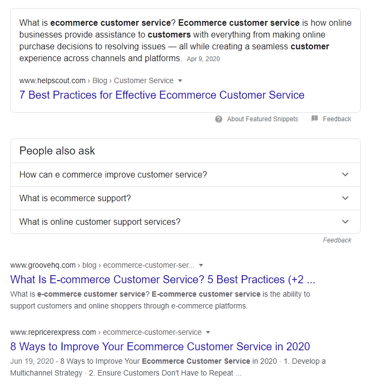The image size is (379, 390).
Task: Open "7 Best Practices for Effective Ecommerce Customer Service"
Action: click(x=162, y=95)
